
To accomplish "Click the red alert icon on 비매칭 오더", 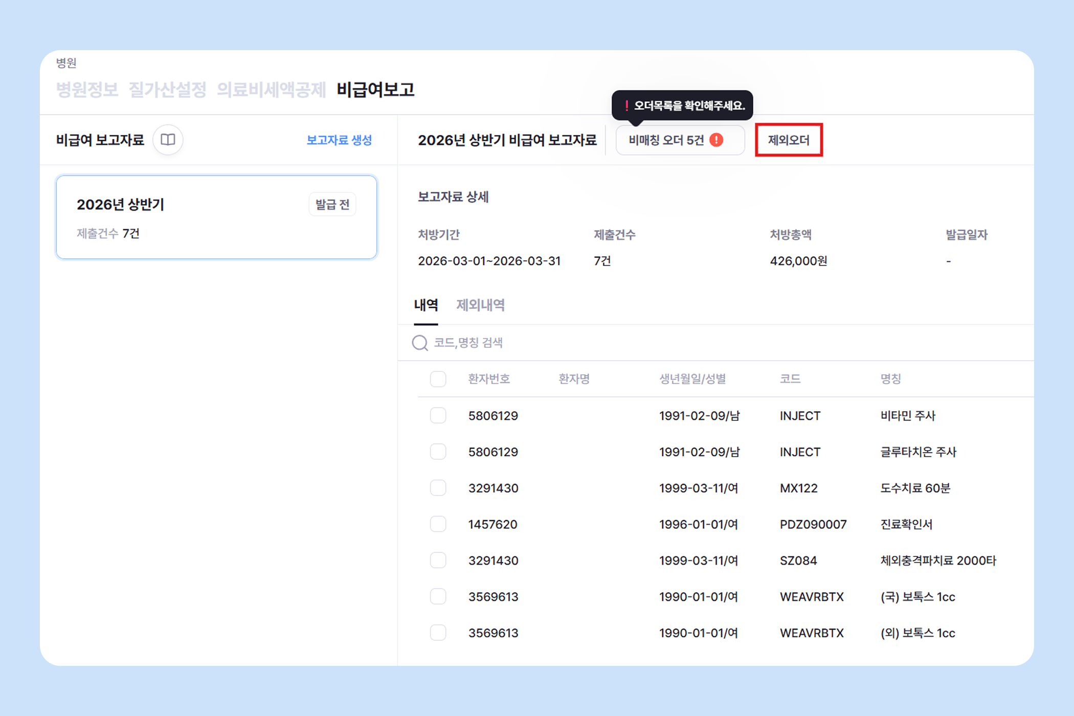I will point(717,140).
